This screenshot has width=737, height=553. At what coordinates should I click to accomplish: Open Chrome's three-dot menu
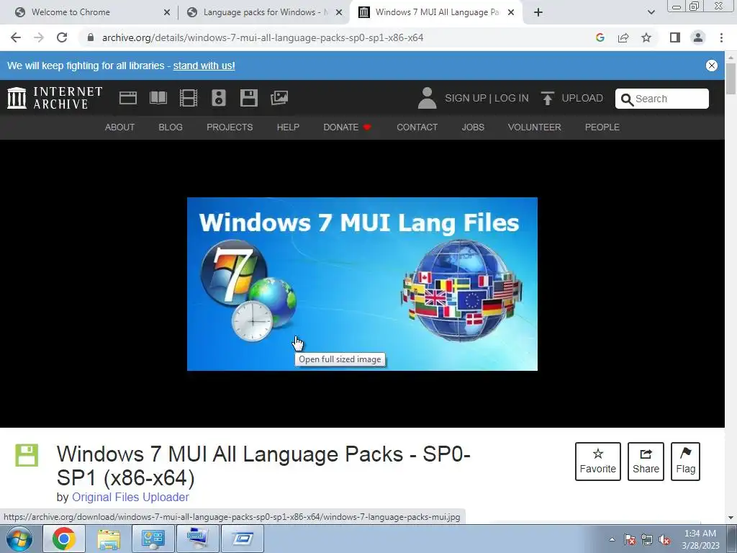(x=721, y=37)
